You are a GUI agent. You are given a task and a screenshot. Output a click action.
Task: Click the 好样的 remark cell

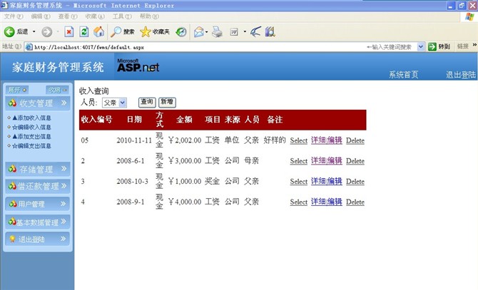point(275,140)
